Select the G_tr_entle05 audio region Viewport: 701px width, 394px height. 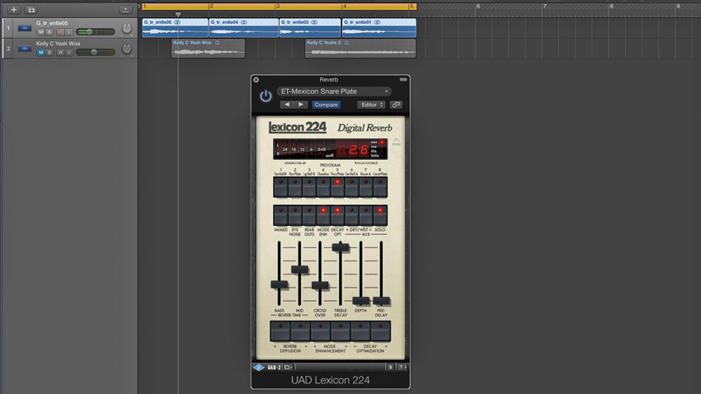[175, 28]
